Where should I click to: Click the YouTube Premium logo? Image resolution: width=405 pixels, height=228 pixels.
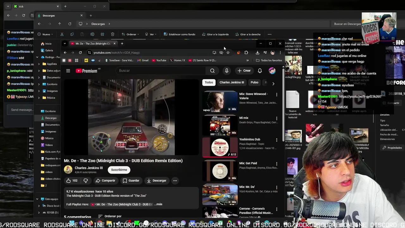tap(87, 71)
